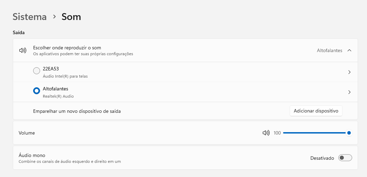Click the breadcrumb arrow between Sistema and Som
This screenshot has width=367, height=177.
coord(55,17)
